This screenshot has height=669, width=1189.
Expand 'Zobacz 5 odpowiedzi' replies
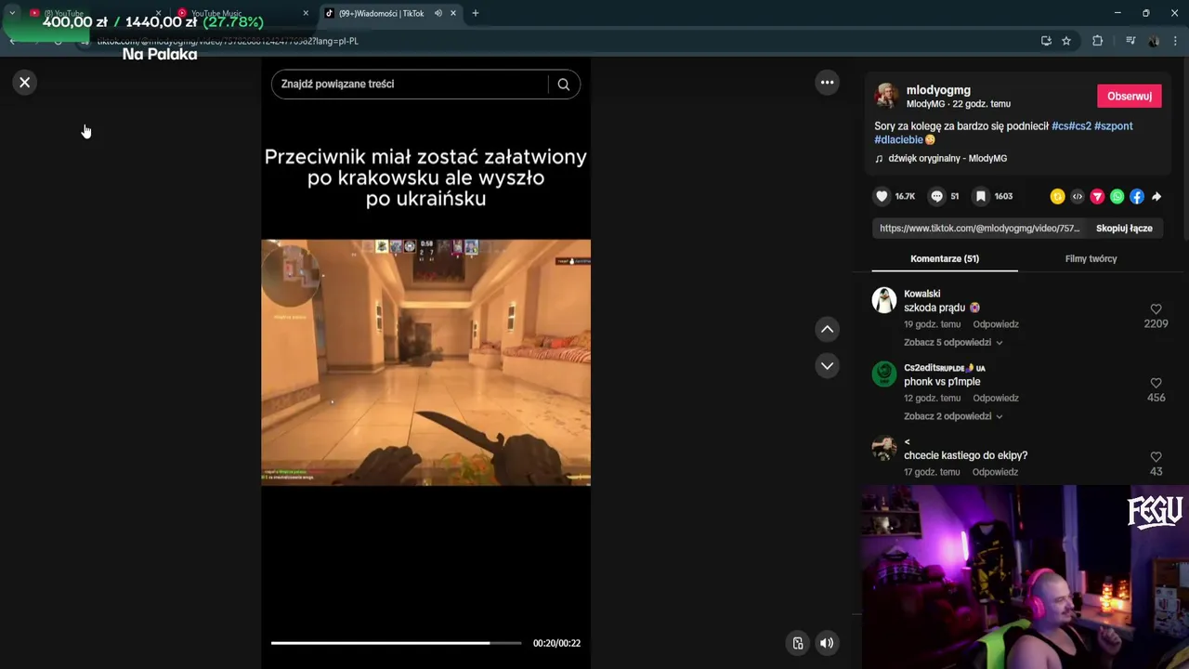tap(952, 343)
